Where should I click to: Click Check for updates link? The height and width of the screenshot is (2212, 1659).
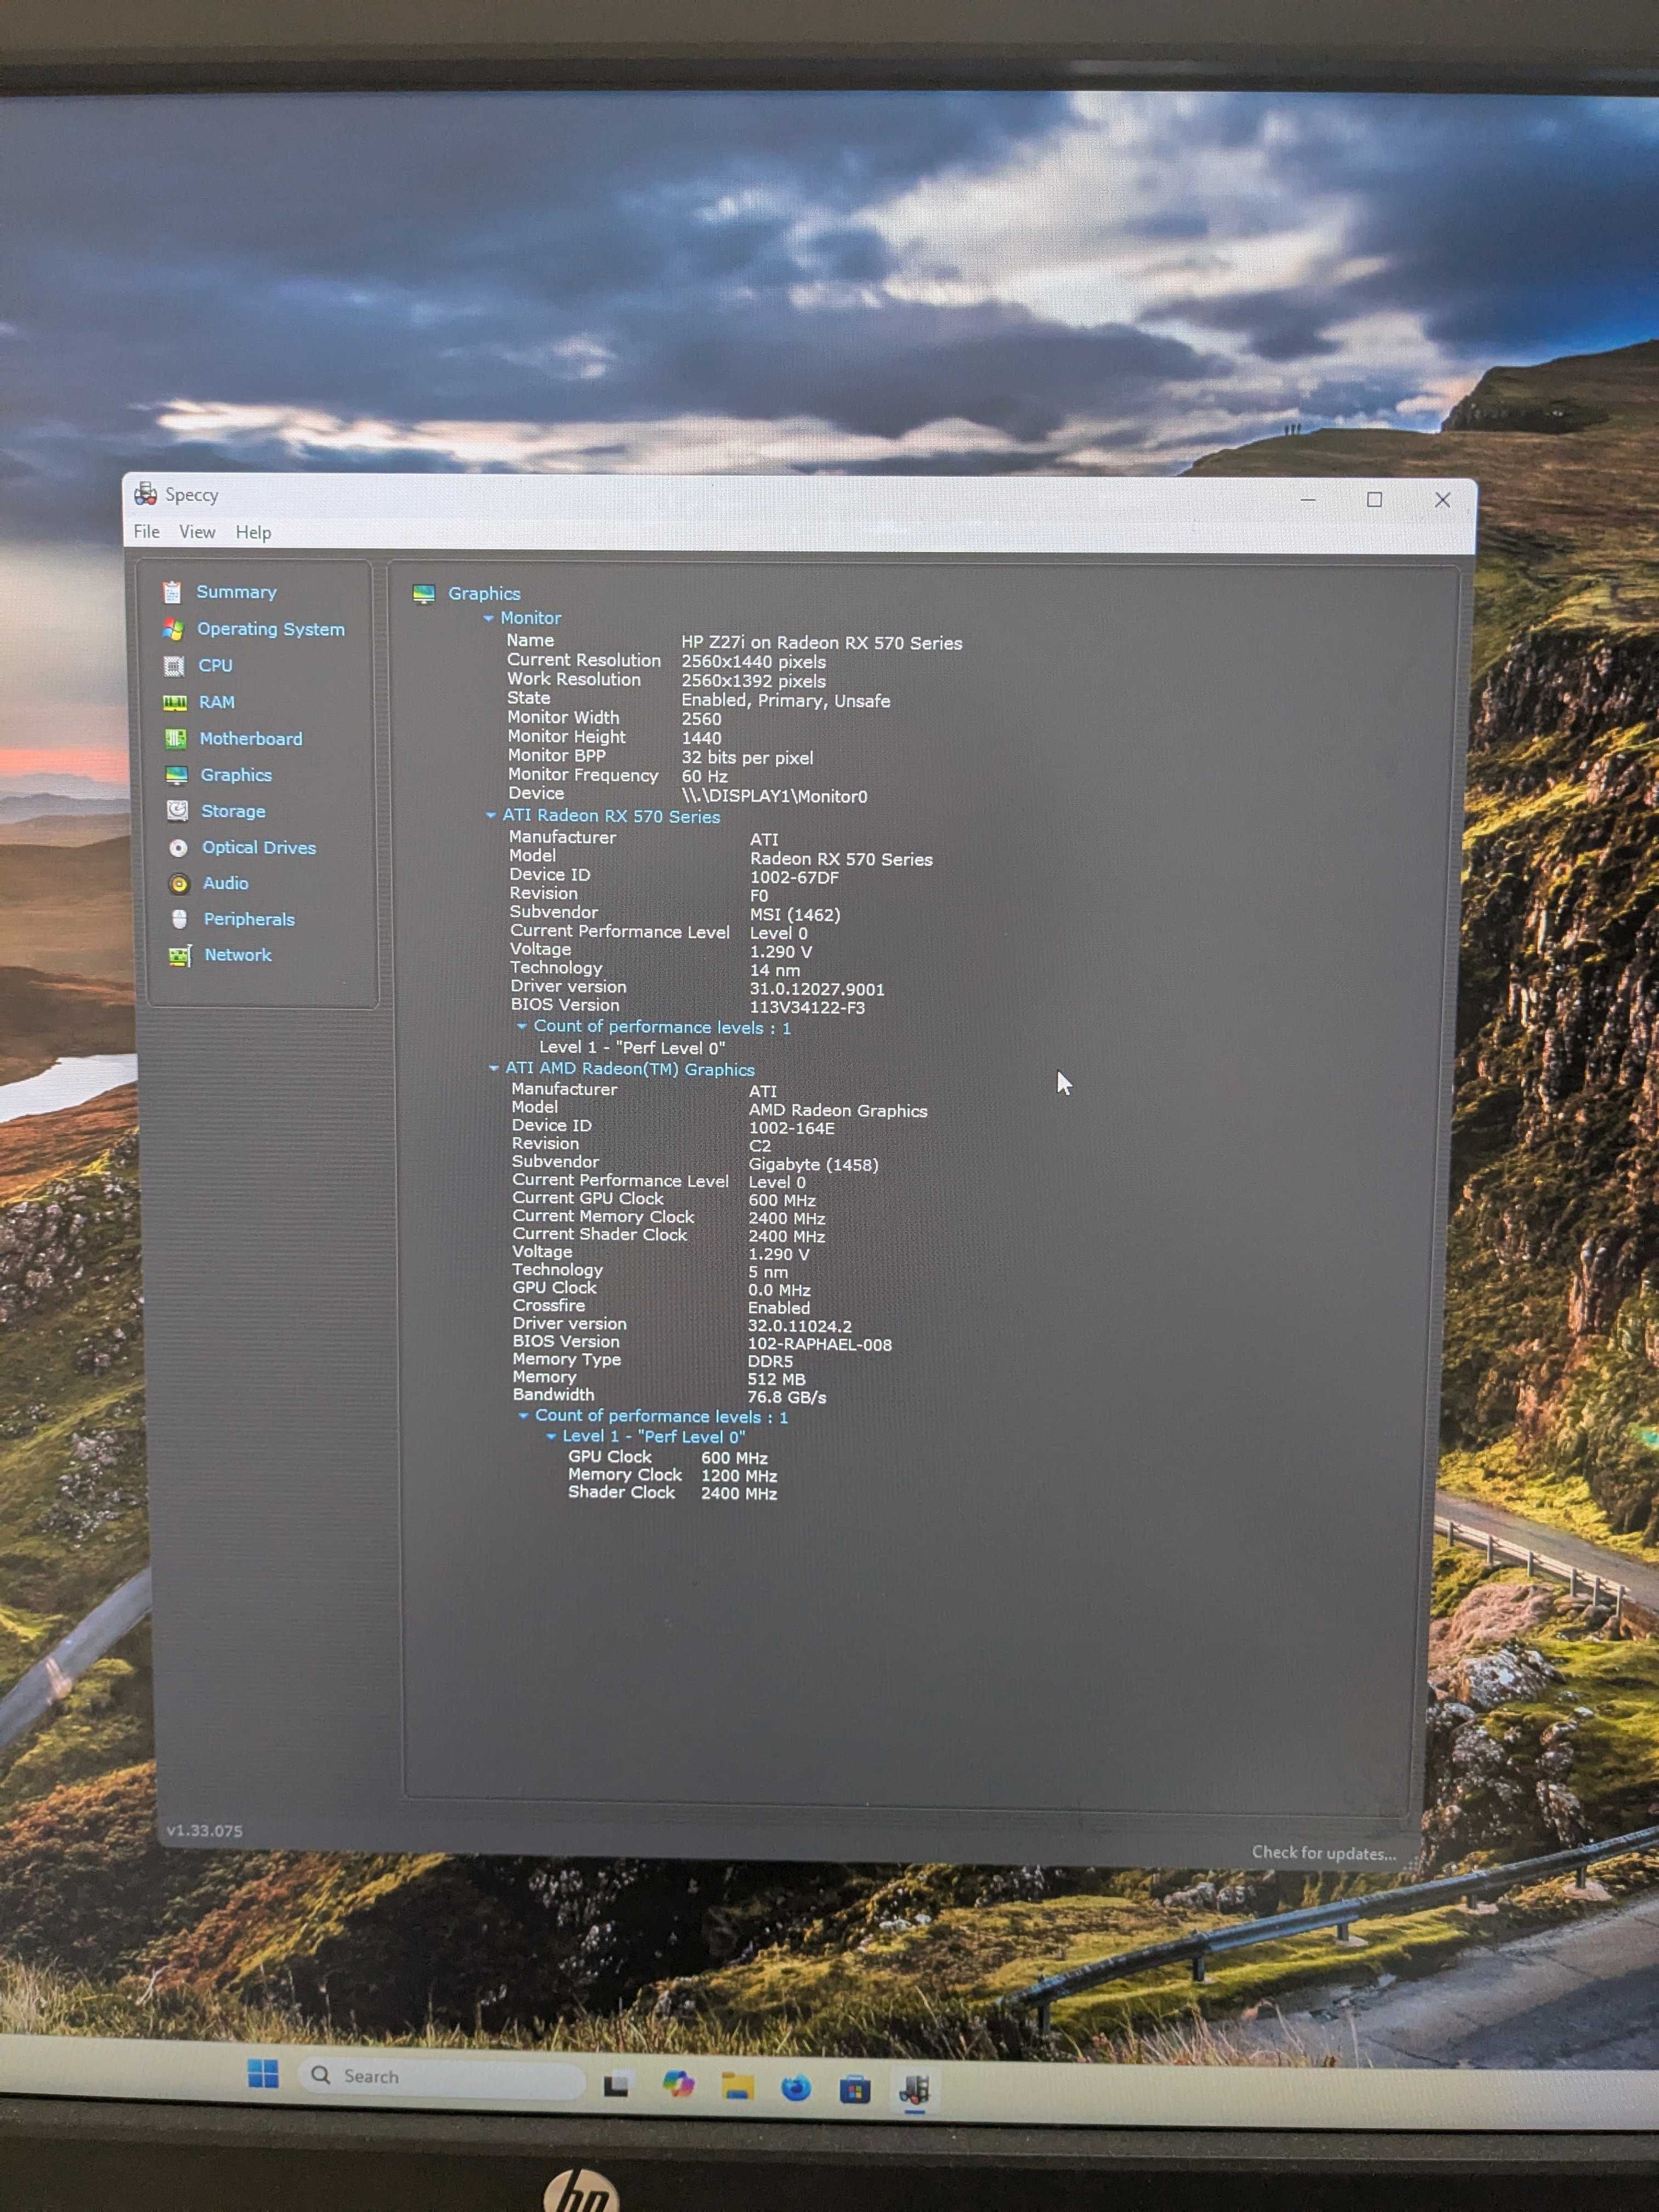[x=1324, y=1853]
